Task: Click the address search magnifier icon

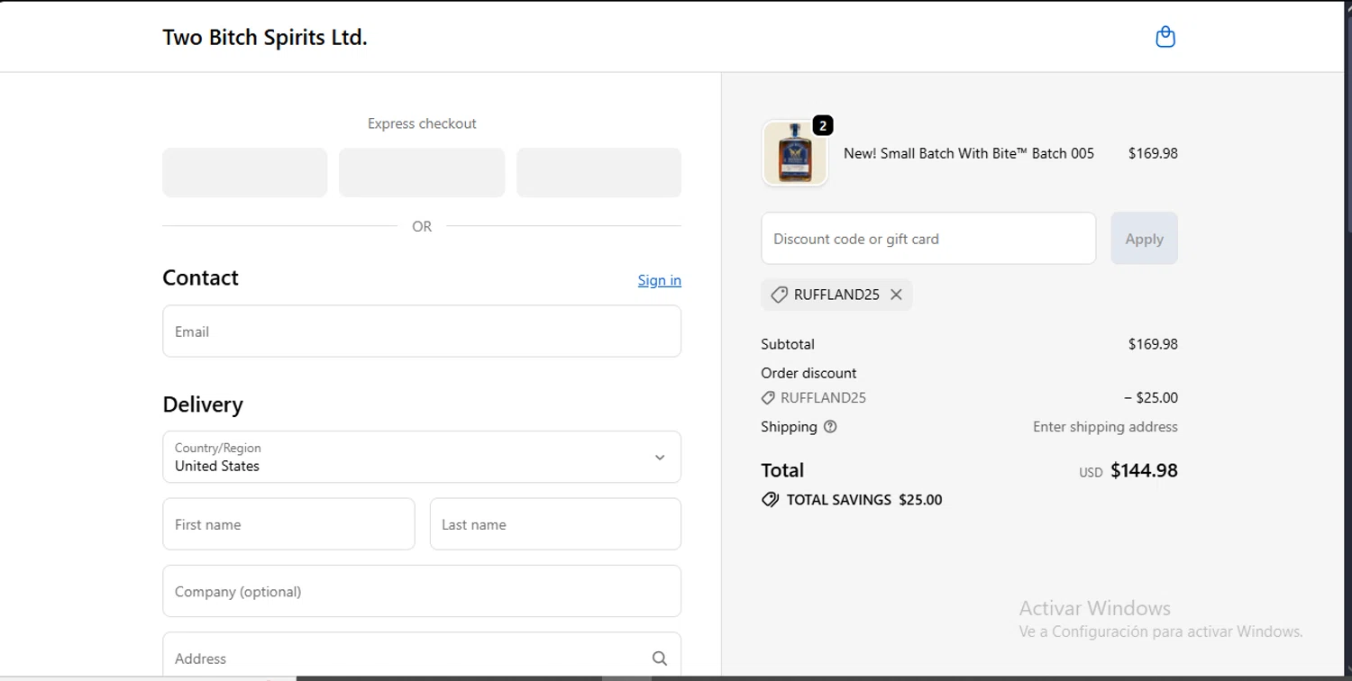Action: 660,658
